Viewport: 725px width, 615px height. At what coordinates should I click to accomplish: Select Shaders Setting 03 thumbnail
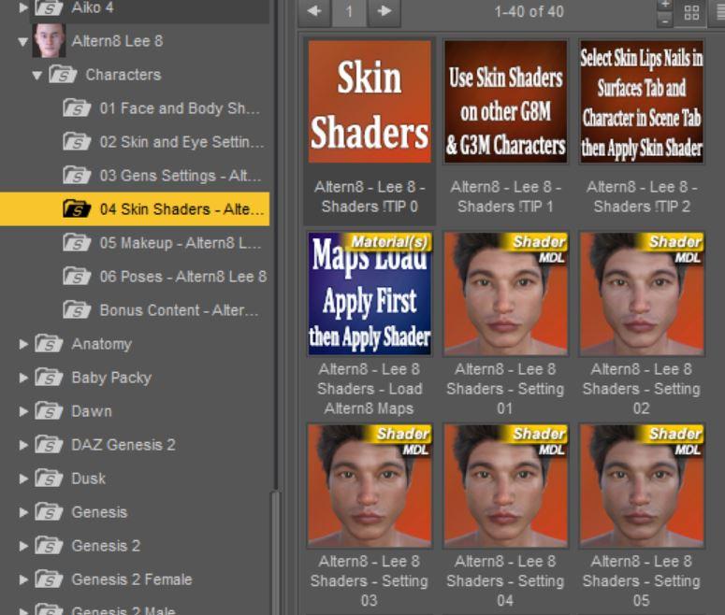click(x=370, y=486)
